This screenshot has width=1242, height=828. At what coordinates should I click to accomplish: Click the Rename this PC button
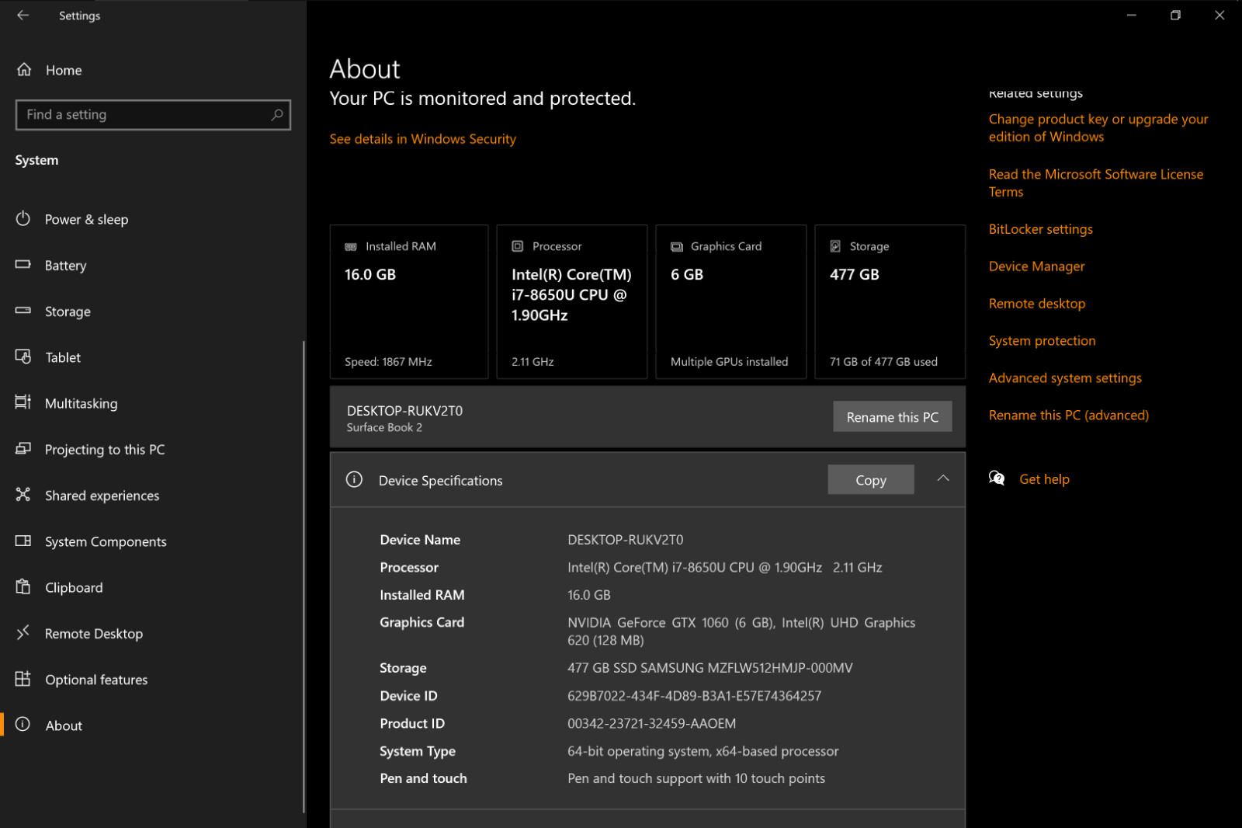click(x=893, y=417)
